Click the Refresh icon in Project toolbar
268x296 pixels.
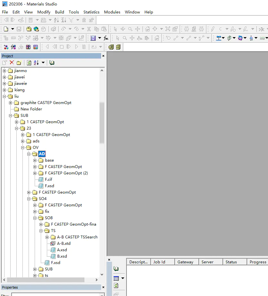point(29,63)
